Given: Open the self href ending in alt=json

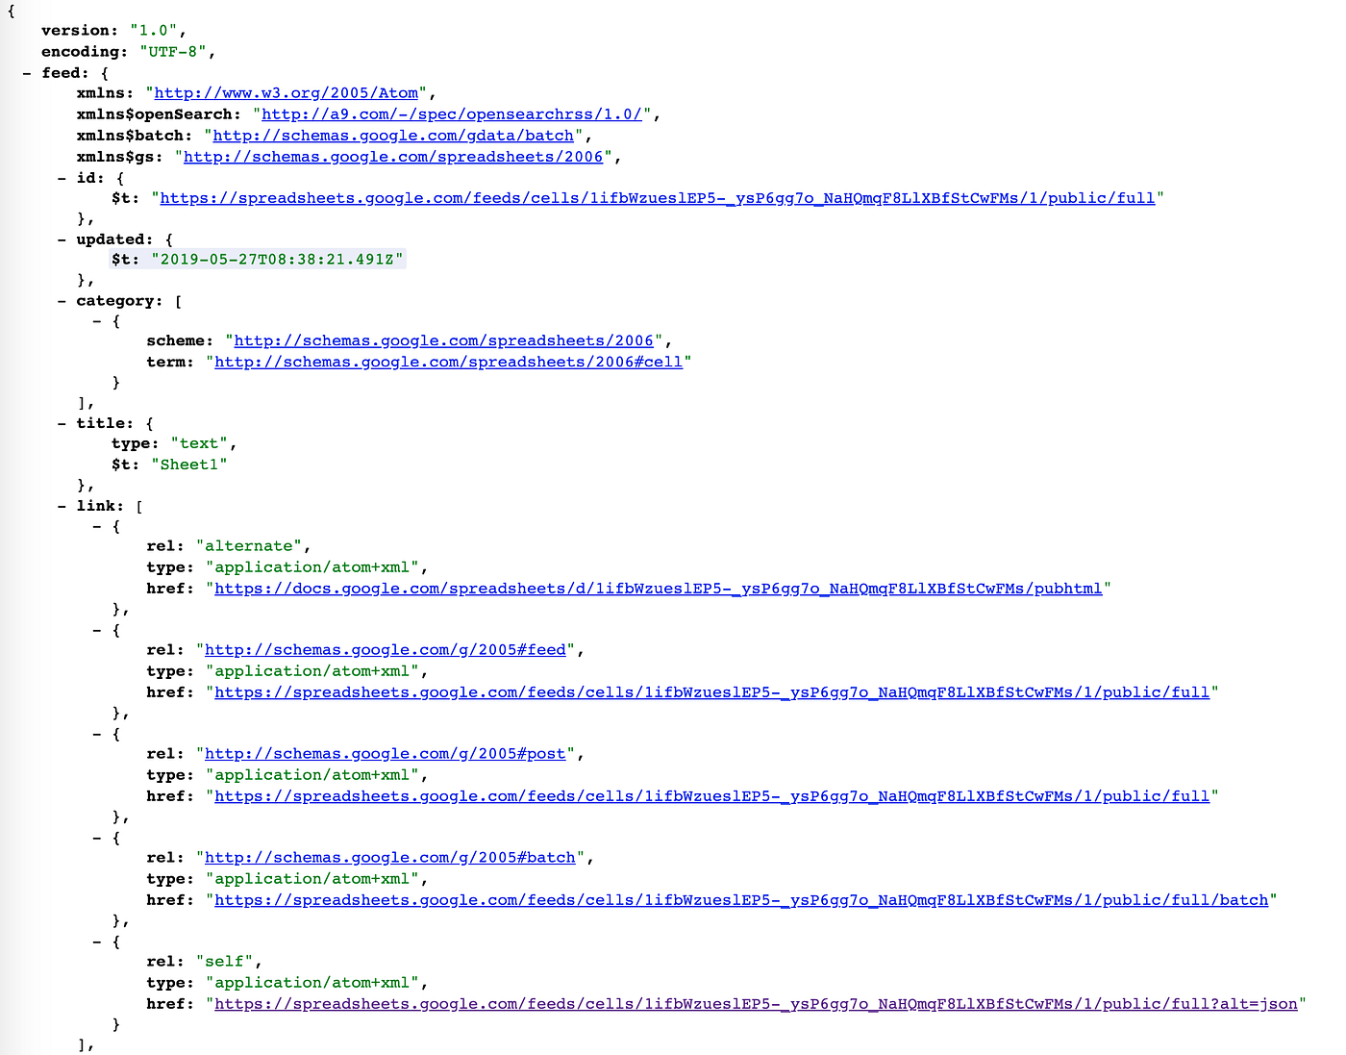Looking at the screenshot, I should [757, 1004].
